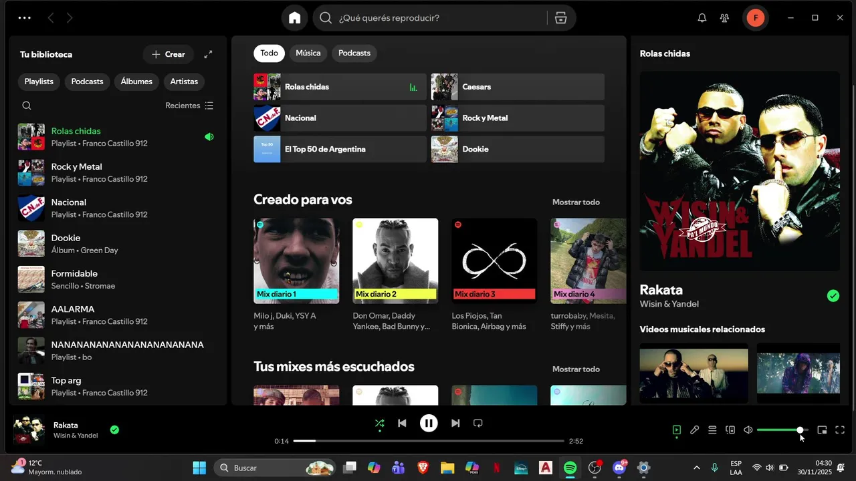
Task: Navigate forward with right arrow
Action: [x=70, y=18]
